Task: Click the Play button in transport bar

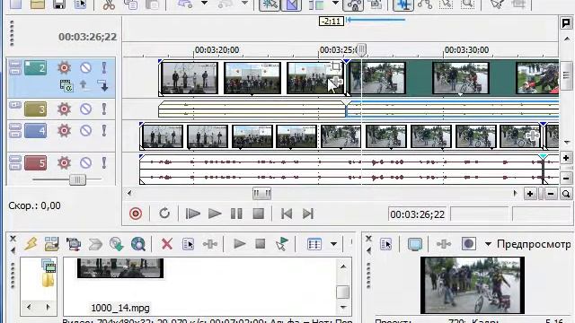Action: (x=215, y=214)
